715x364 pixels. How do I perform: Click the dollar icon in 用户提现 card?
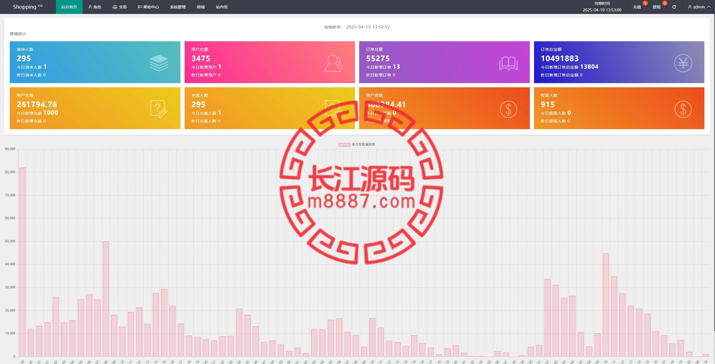(x=508, y=109)
